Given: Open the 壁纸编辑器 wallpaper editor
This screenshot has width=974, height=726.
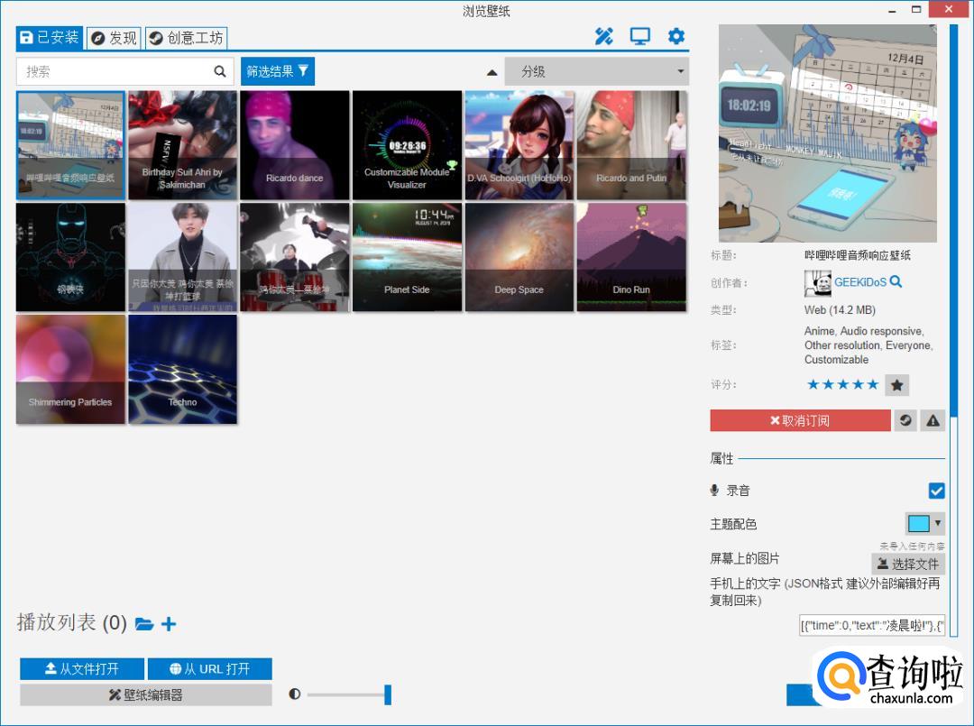Looking at the screenshot, I should pos(146,695).
